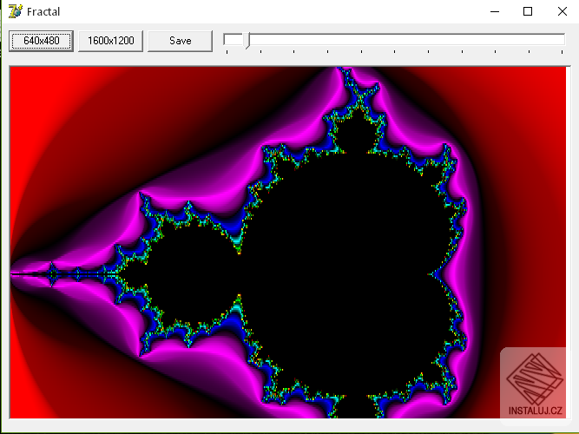
Task: Close the Fractal window
Action: point(560,11)
